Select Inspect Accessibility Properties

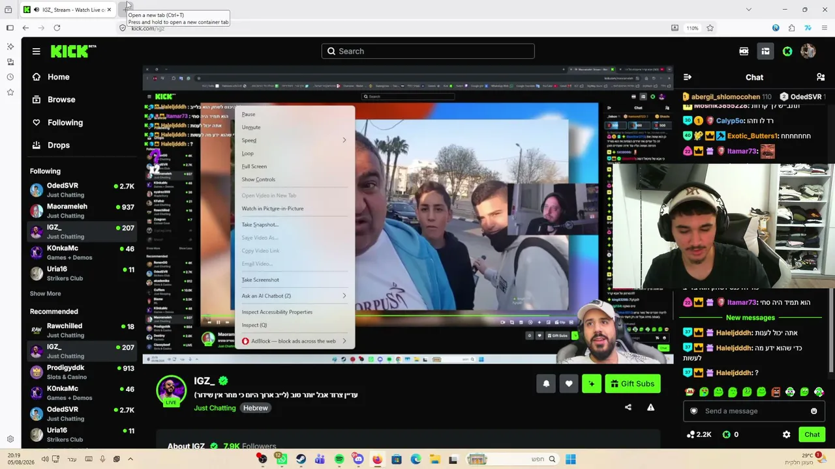[x=277, y=312]
